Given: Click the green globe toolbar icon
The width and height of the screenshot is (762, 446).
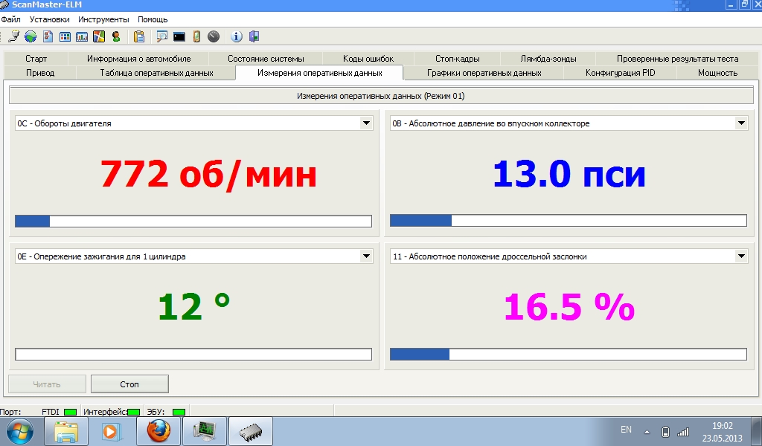Looking at the screenshot, I should (31, 36).
